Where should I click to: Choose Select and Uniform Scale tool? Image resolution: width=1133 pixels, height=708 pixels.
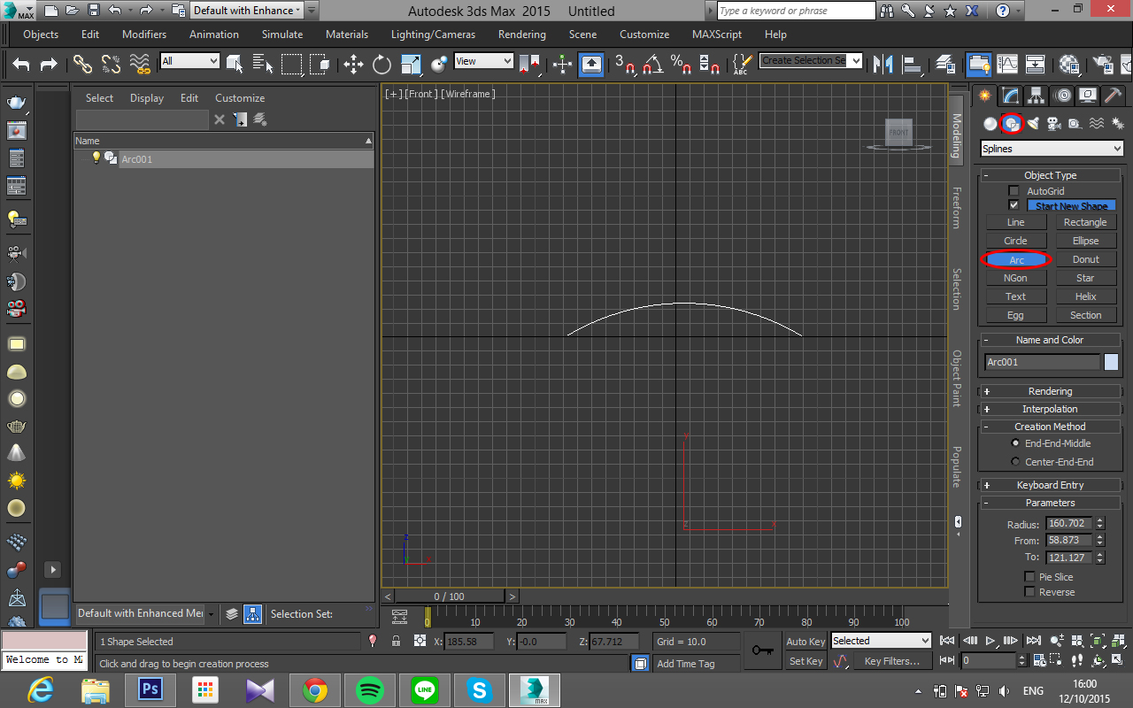(411, 64)
